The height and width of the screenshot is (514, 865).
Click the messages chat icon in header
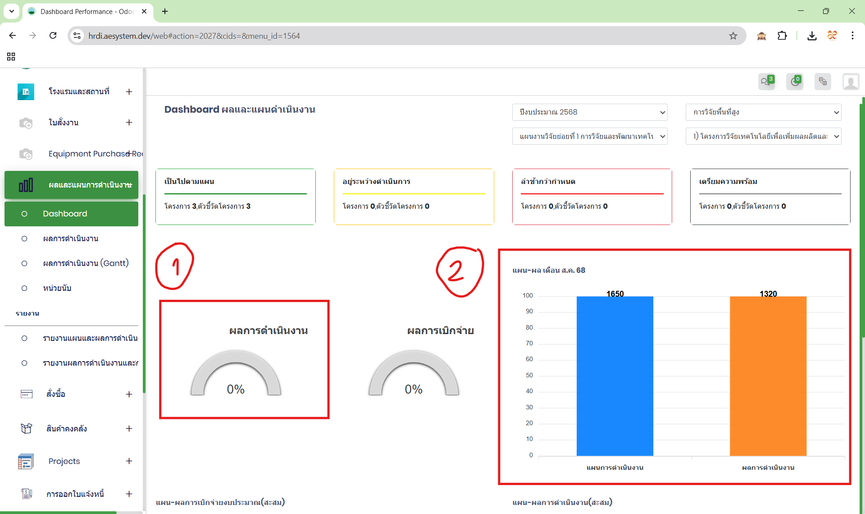(x=766, y=82)
